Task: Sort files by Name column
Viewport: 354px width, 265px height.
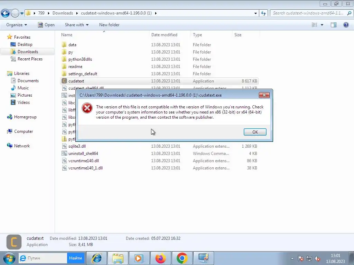Action: click(x=104, y=35)
